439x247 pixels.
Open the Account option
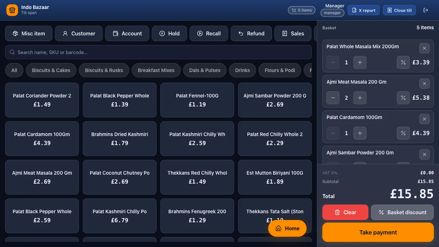coord(127,33)
